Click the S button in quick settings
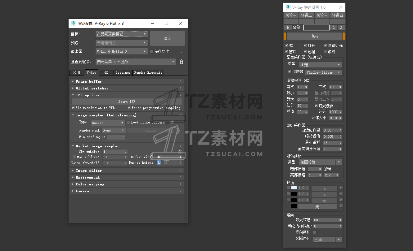Image resolution: width=413 pixels, height=251 pixels. tap(341, 28)
